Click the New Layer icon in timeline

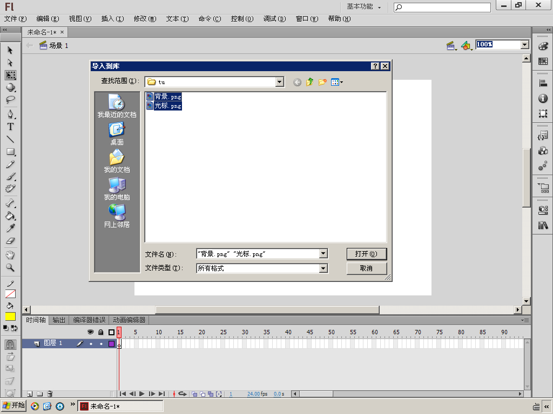point(30,394)
